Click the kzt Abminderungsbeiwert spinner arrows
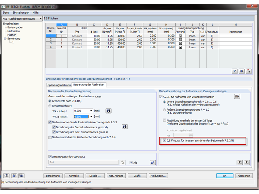Viewport: 259px width, 194px height. [191, 135]
